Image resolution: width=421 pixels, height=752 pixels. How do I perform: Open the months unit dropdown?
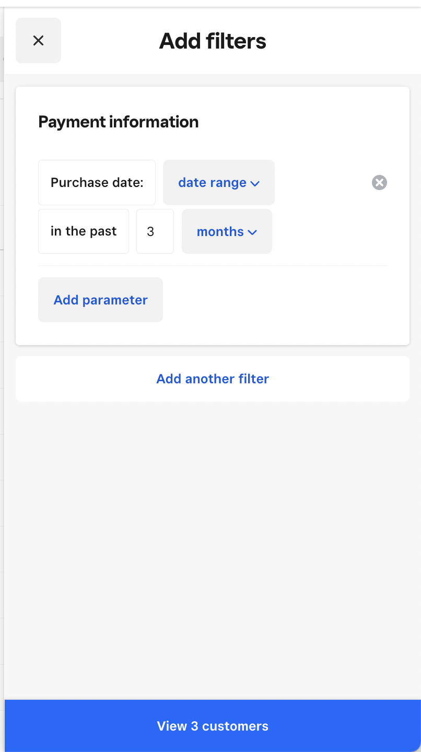coord(227,231)
